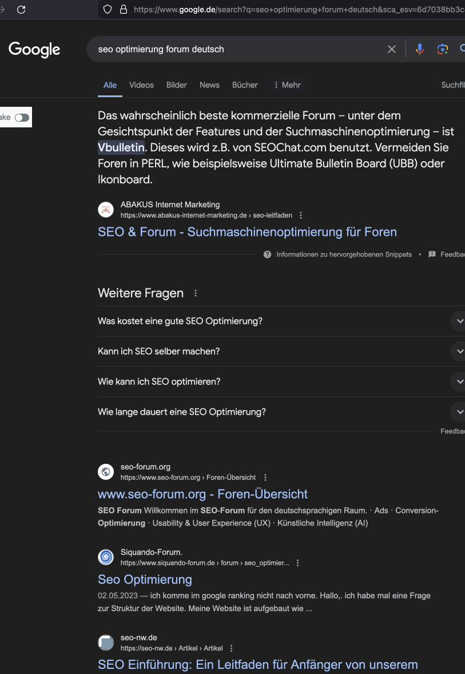This screenshot has height=674, width=465.
Task: Click the highlighted word Vbulletin in snippet
Action: pyautogui.click(x=121, y=147)
